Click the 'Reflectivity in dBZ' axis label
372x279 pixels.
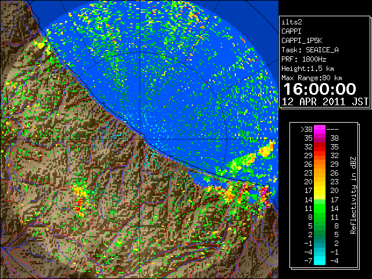coord(353,195)
